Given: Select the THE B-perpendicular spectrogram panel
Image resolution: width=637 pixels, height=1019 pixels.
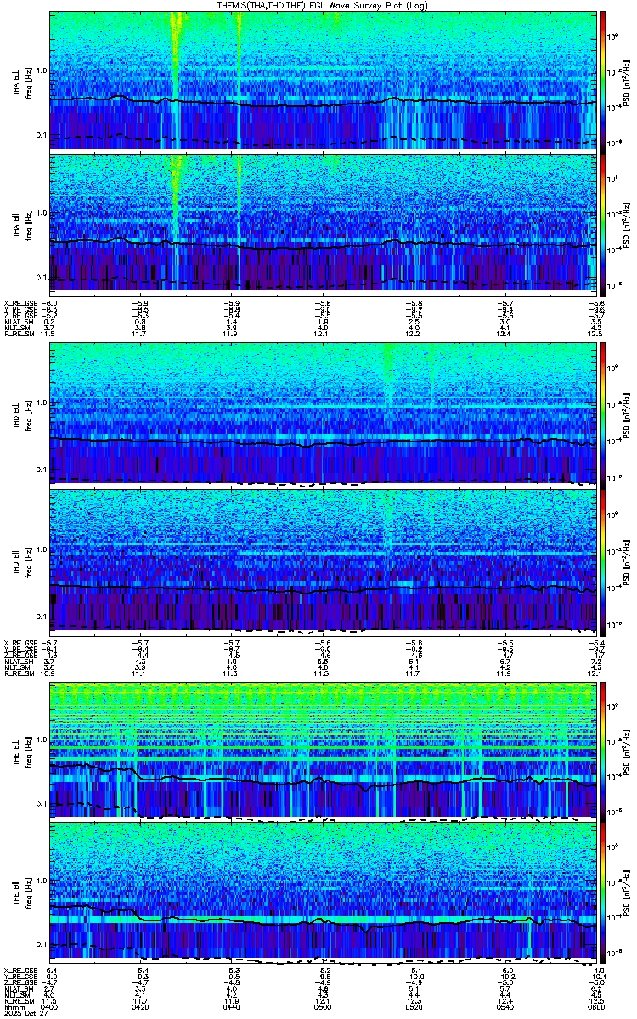Looking at the screenshot, I should 322,747.
